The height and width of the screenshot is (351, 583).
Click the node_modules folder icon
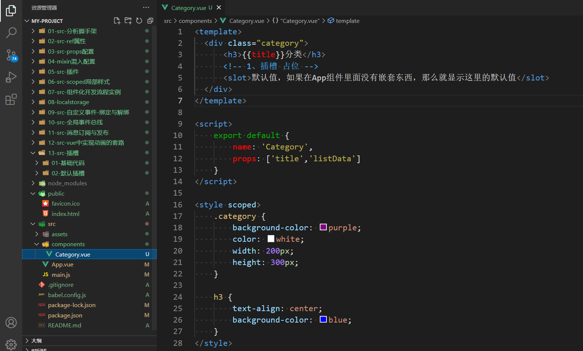pyautogui.click(x=42, y=183)
